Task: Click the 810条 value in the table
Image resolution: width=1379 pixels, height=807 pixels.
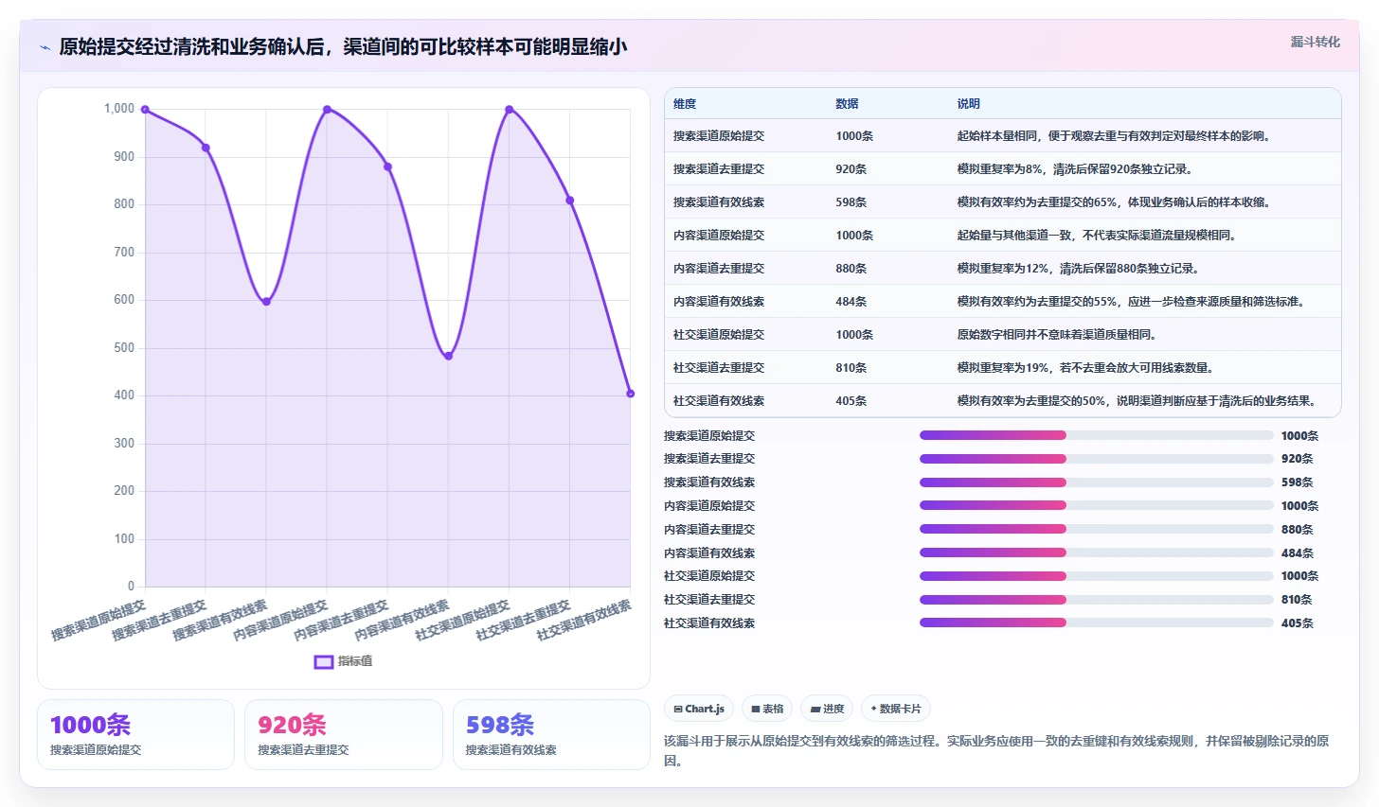Action: [x=851, y=368]
